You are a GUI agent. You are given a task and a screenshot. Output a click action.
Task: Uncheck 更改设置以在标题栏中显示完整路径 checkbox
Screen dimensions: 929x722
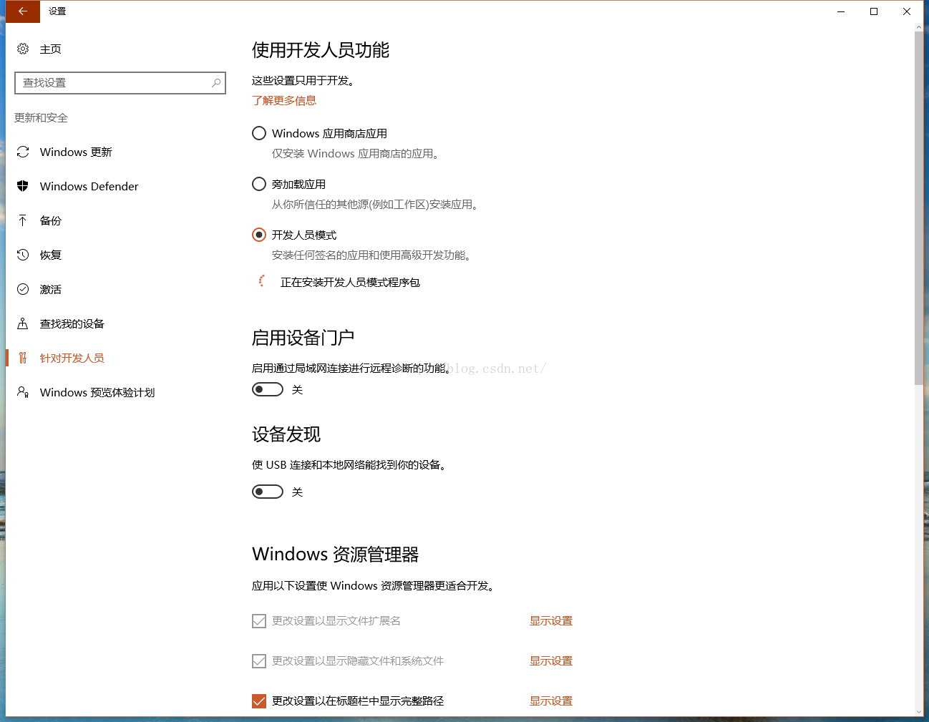(259, 701)
